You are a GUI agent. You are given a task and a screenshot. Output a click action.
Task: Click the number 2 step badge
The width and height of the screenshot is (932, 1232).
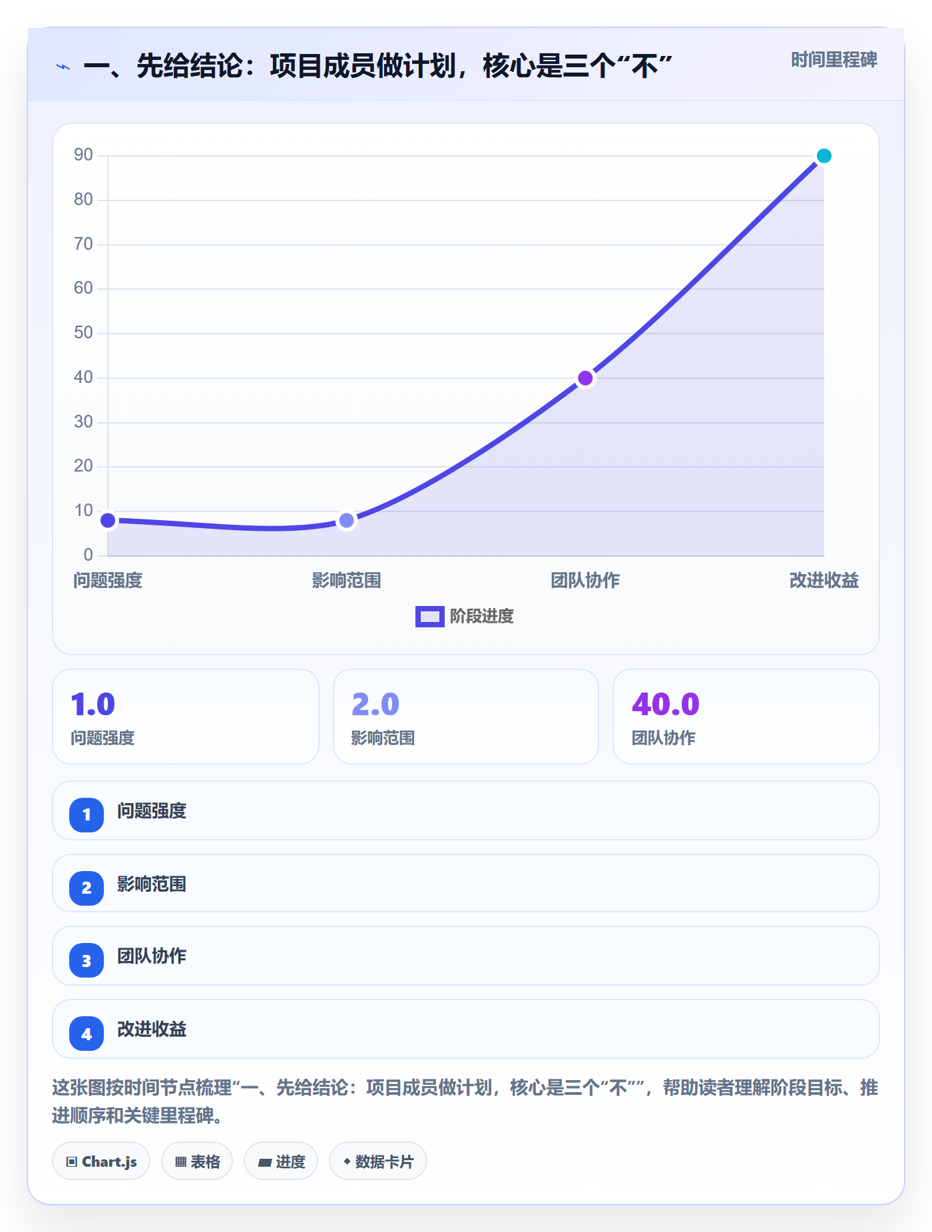coord(87,888)
